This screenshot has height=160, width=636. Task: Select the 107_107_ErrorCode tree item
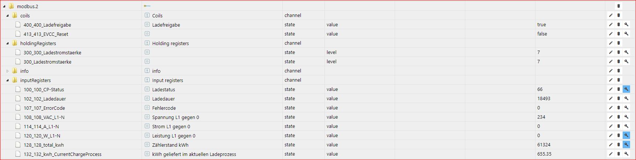point(44,108)
